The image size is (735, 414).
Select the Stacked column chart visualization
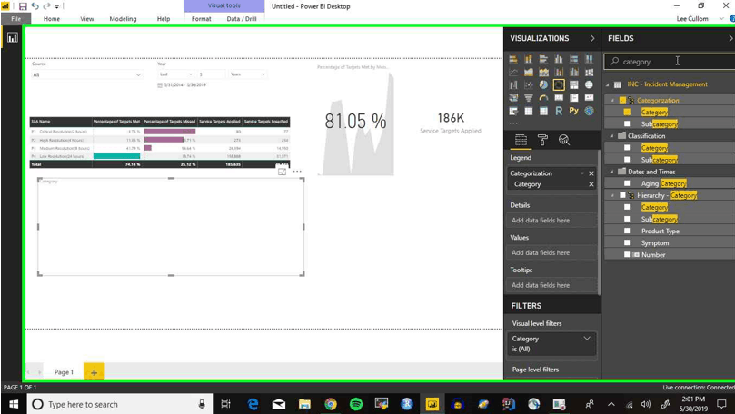[x=528, y=59]
